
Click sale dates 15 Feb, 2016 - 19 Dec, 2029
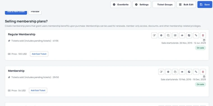[x=183, y=79]
